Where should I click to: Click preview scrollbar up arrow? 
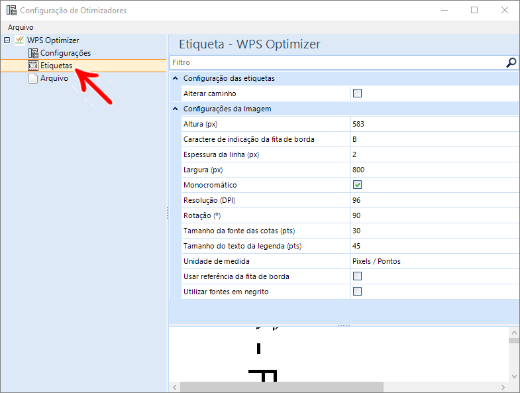point(514,332)
